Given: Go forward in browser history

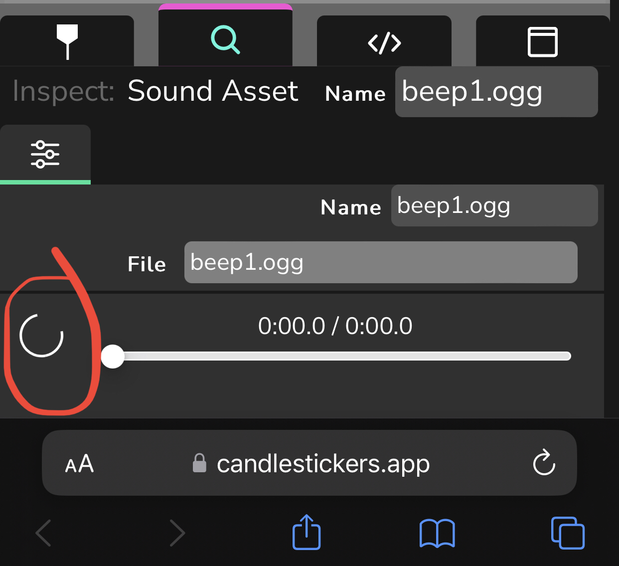Looking at the screenshot, I should 177,533.
